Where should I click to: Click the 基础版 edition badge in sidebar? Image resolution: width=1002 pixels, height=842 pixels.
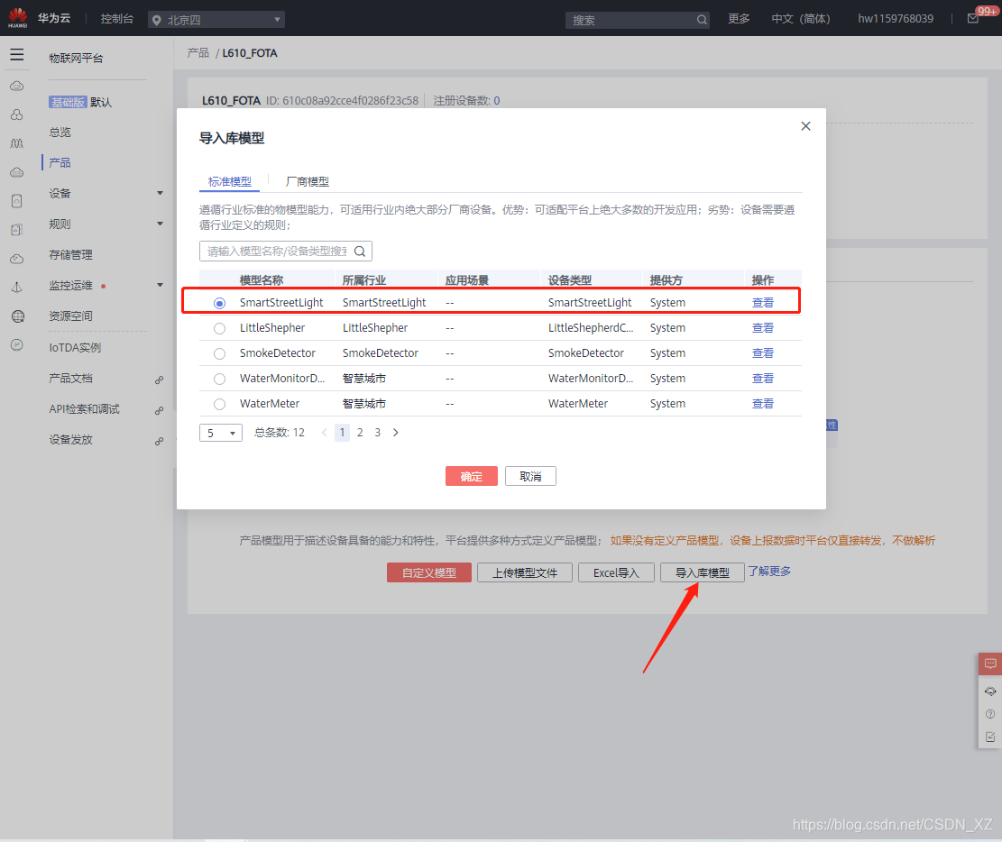pyautogui.click(x=67, y=102)
